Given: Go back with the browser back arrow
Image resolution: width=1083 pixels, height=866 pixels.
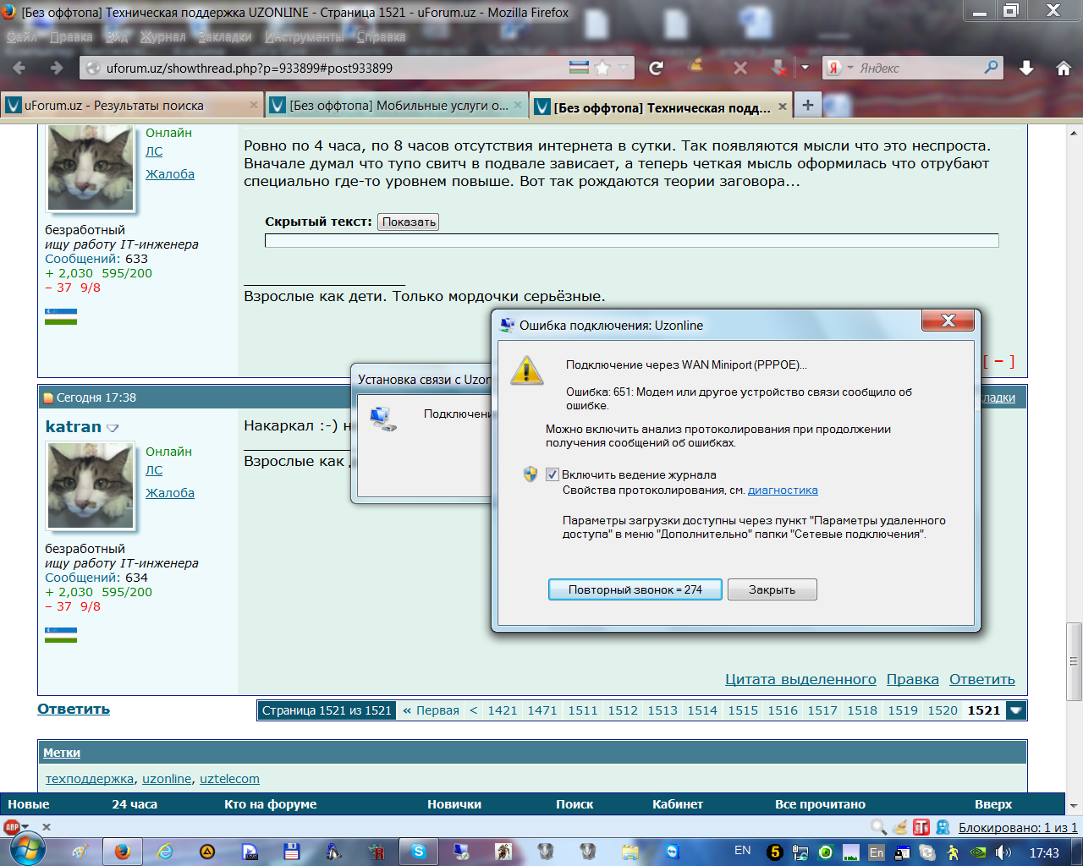Looking at the screenshot, I should 19,68.
